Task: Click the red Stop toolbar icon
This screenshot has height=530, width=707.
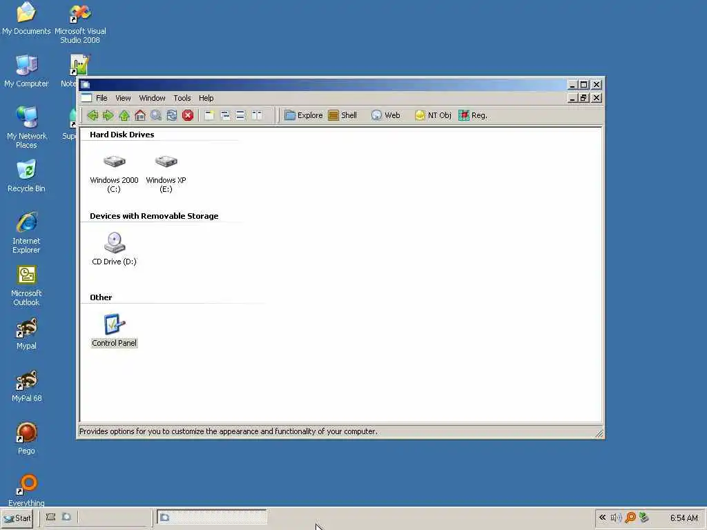Action: (188, 115)
